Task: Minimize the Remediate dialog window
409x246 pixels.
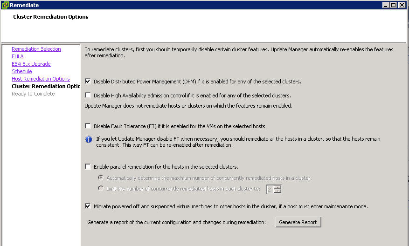Action: (386, 5)
